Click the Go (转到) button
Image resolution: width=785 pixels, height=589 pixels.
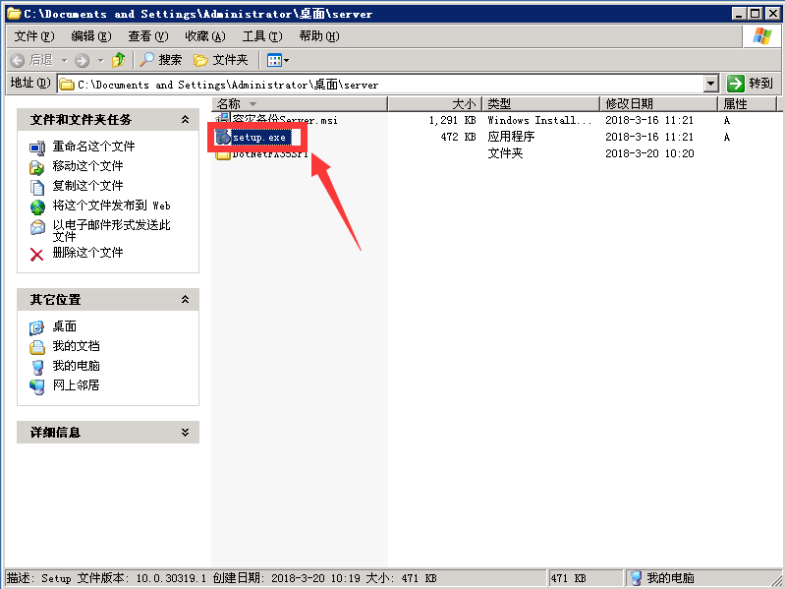[x=751, y=85]
